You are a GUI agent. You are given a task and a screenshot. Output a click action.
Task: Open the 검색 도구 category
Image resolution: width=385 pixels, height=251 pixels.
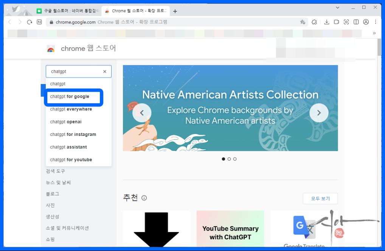click(56, 171)
